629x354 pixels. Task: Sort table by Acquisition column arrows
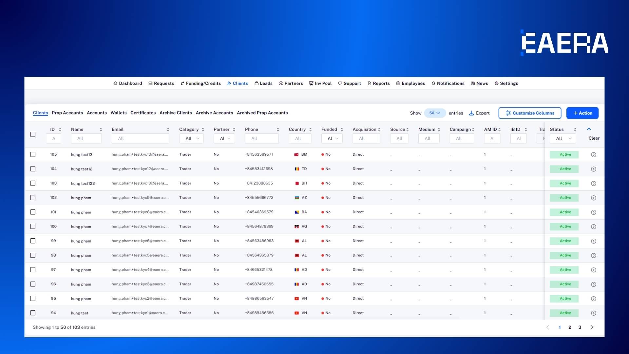[x=379, y=130]
